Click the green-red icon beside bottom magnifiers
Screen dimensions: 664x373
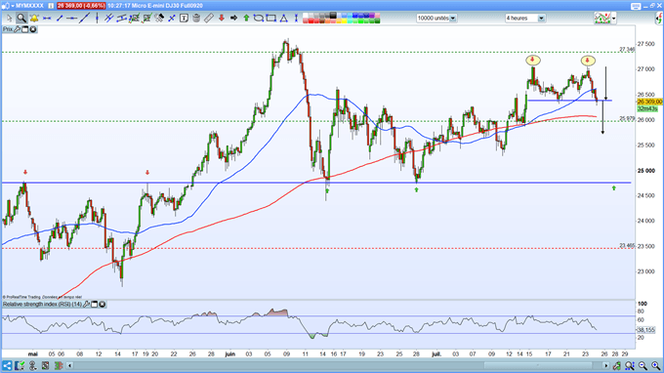pyautogui.click(x=616, y=365)
